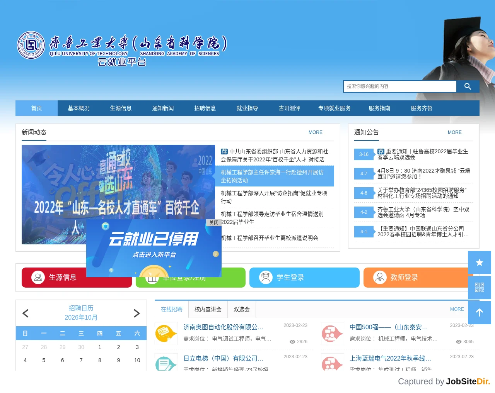Click the 生源信息 red button icon
This screenshot has width=495, height=393.
38,277
